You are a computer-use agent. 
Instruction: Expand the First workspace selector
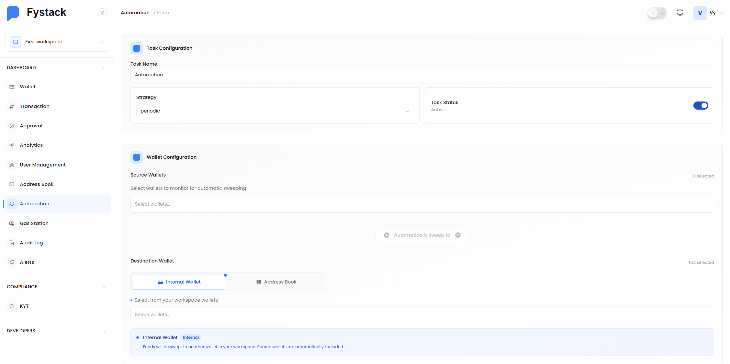pyautogui.click(x=57, y=42)
